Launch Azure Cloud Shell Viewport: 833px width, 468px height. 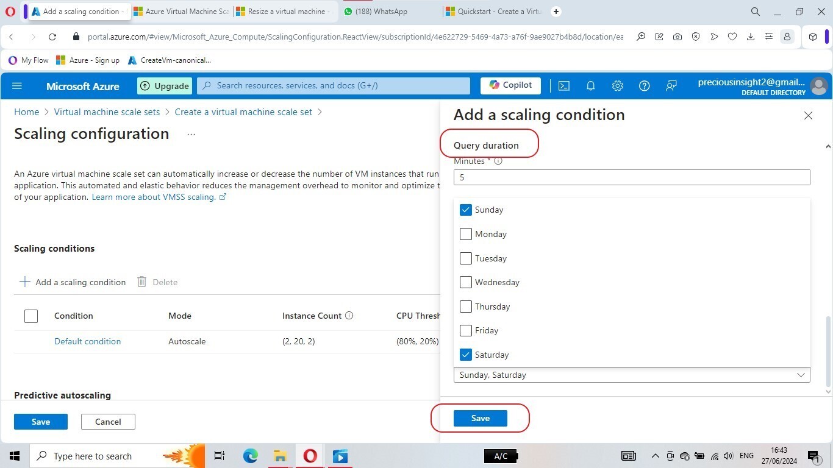[x=564, y=86]
